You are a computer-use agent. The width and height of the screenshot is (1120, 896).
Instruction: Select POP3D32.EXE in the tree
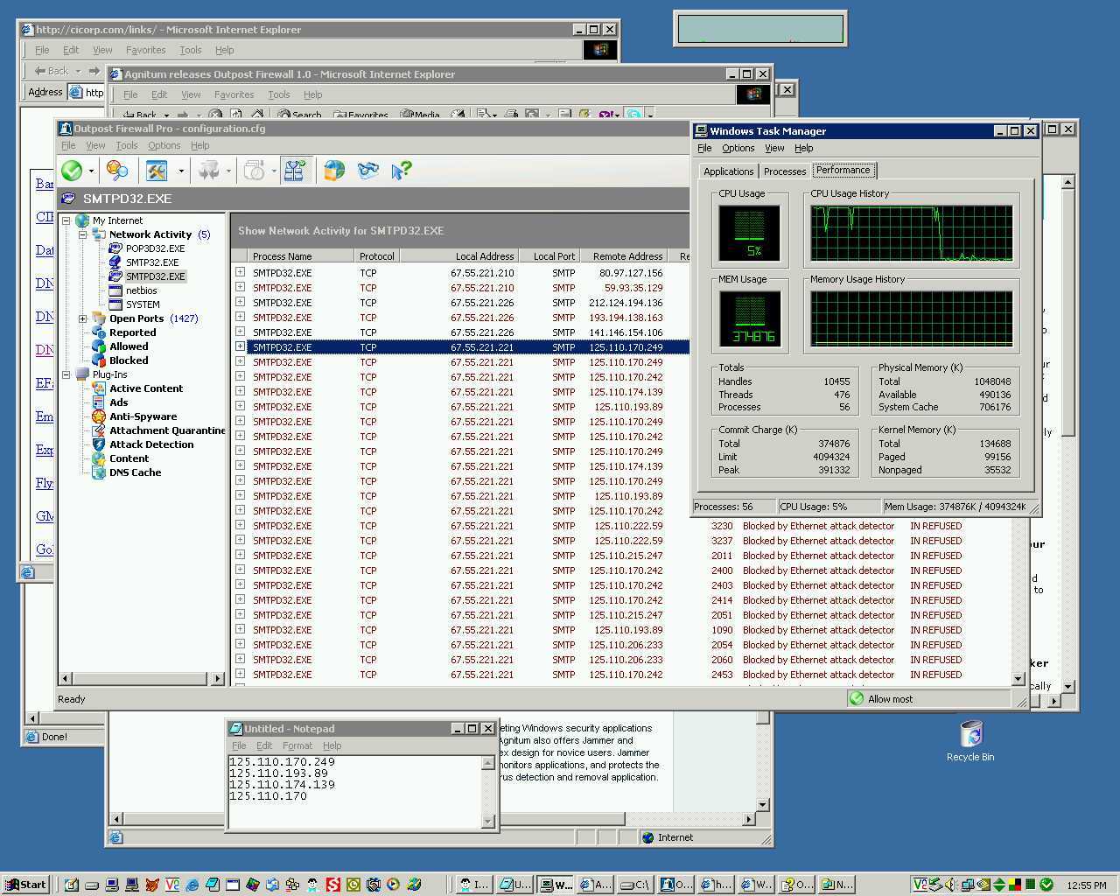coord(155,248)
